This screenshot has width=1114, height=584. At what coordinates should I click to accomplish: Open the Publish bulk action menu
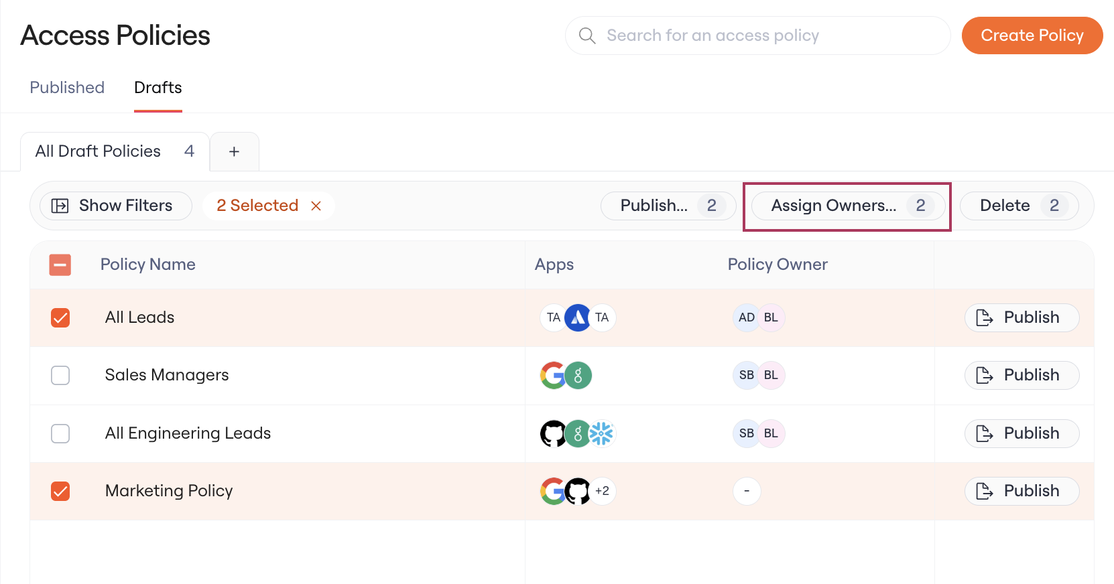(x=668, y=206)
